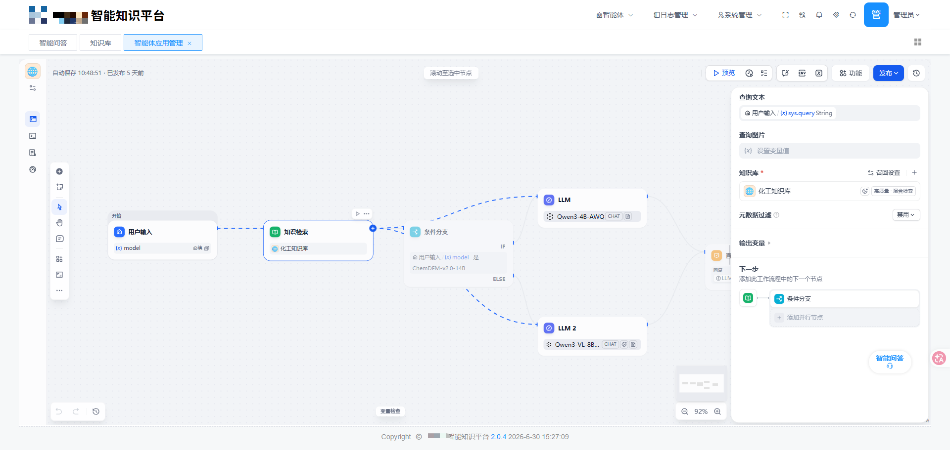Viewport: 950px width, 450px height.
Task: Run the 知识检索 node play icon
Action: [358, 214]
